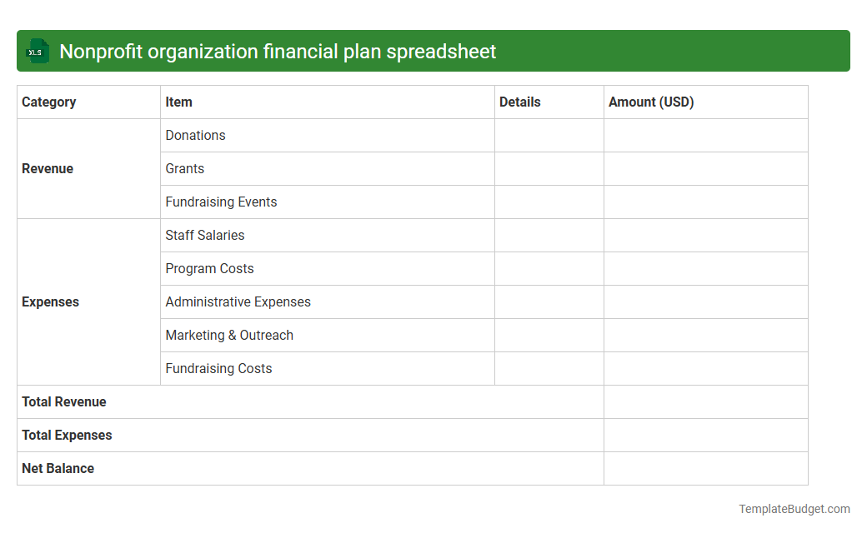
Task: Select the Administrative Expenses item
Action: pyautogui.click(x=238, y=301)
